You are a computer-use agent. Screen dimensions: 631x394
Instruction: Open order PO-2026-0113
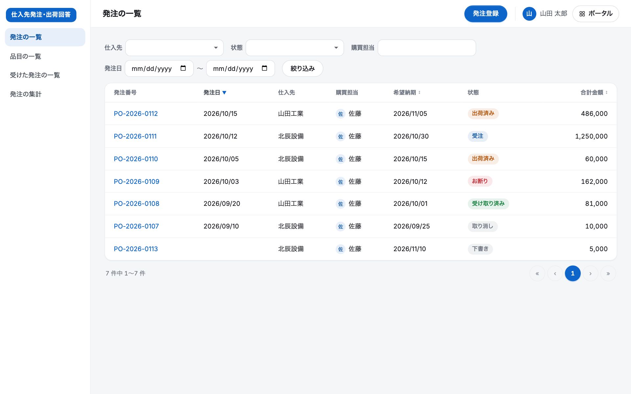[136, 249]
